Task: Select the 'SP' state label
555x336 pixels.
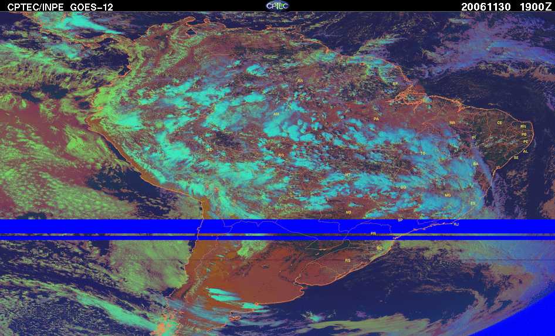Action: coord(400,220)
